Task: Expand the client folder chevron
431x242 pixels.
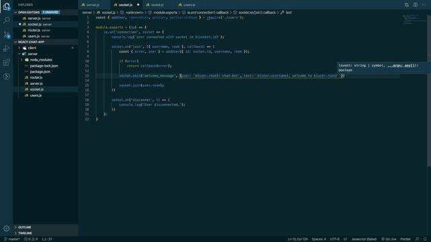Action: point(20,48)
